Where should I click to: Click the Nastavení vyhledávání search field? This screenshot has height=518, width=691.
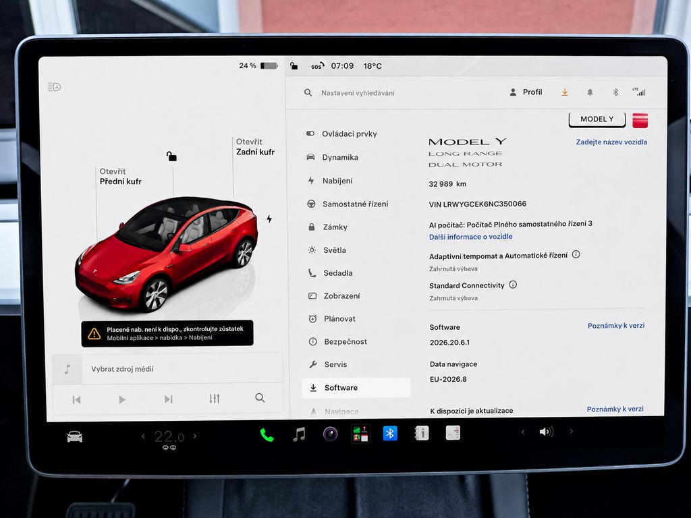[x=358, y=93]
